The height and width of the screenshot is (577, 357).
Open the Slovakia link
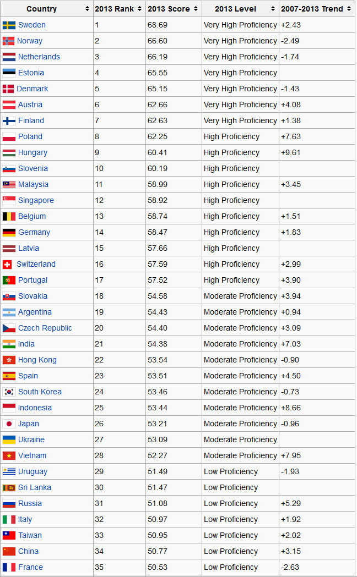point(33,296)
